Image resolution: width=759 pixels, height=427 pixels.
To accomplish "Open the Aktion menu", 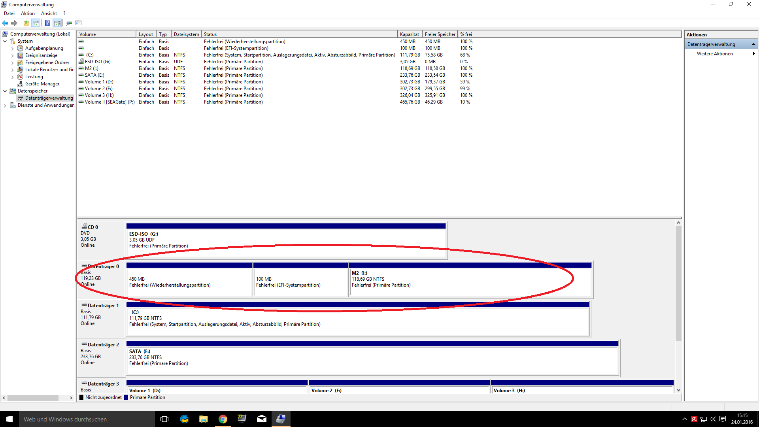I will point(28,13).
